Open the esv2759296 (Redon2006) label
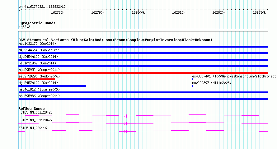Image resolution: width=277 pixels, height=149 pixels. 39,76
